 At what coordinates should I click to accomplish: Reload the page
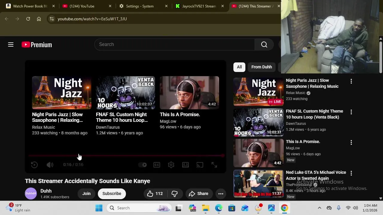[x=28, y=19]
